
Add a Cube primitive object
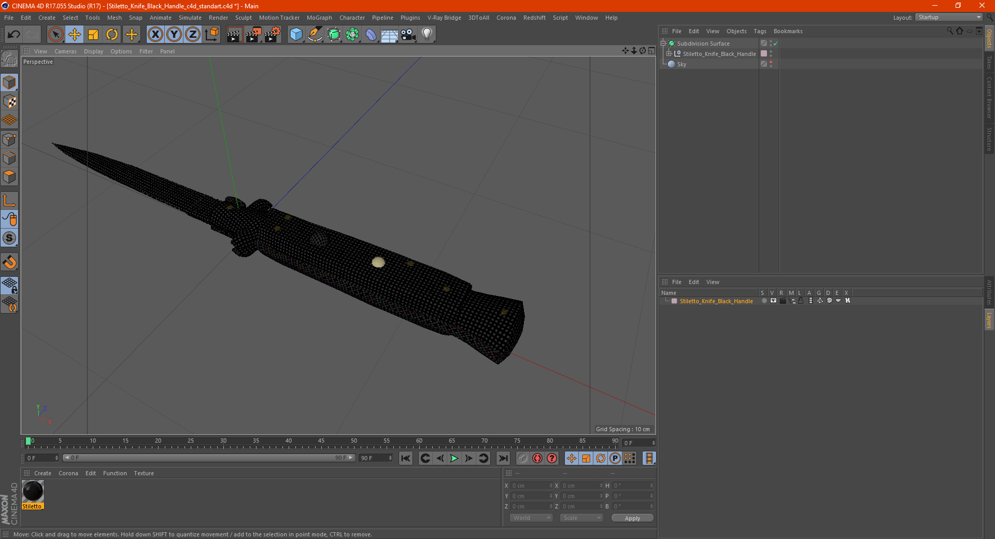pos(296,35)
